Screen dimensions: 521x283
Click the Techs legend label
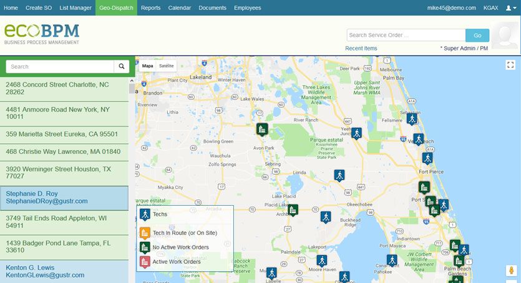160,214
